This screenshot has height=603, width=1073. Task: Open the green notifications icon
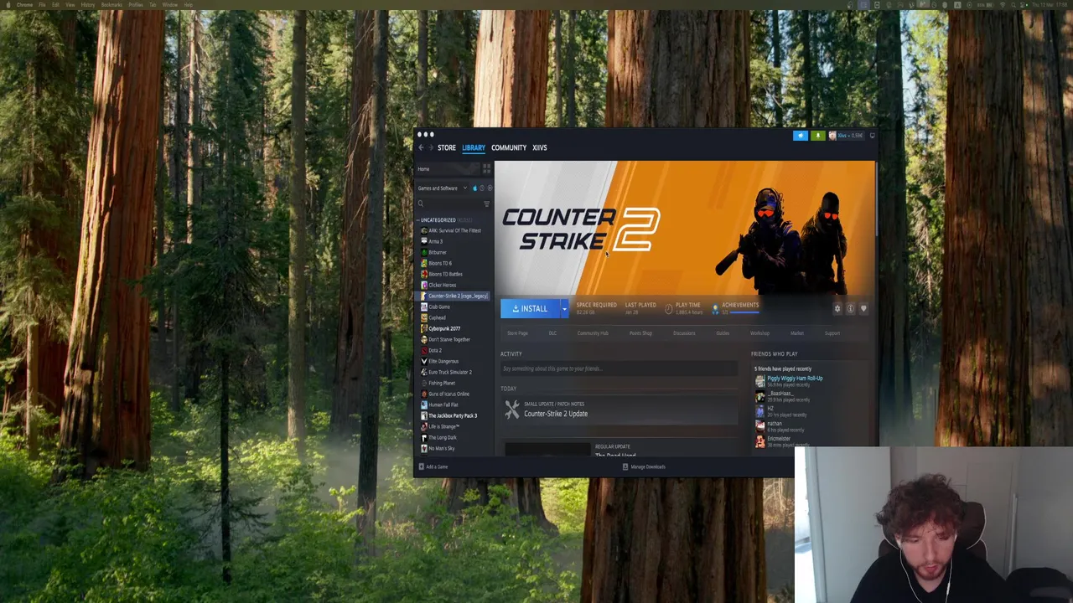click(817, 136)
